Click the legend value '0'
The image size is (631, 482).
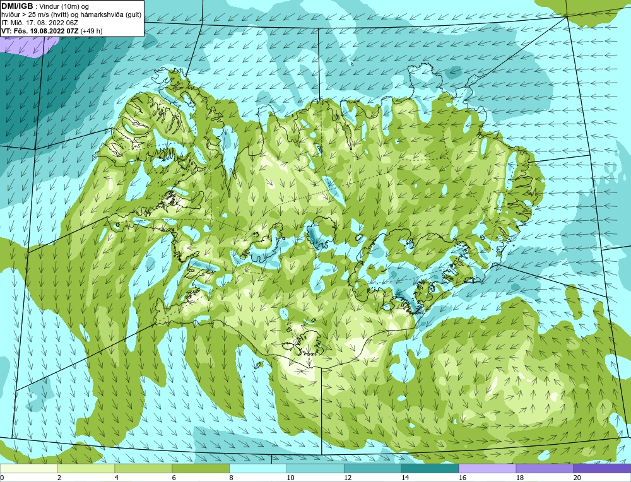coord(2,478)
